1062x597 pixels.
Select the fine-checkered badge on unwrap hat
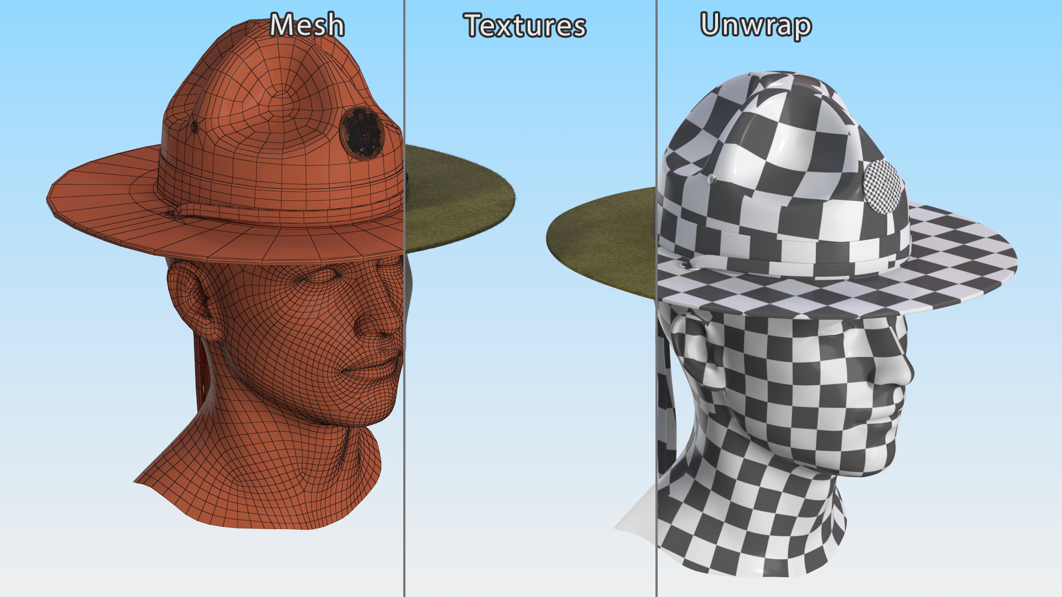(x=883, y=186)
